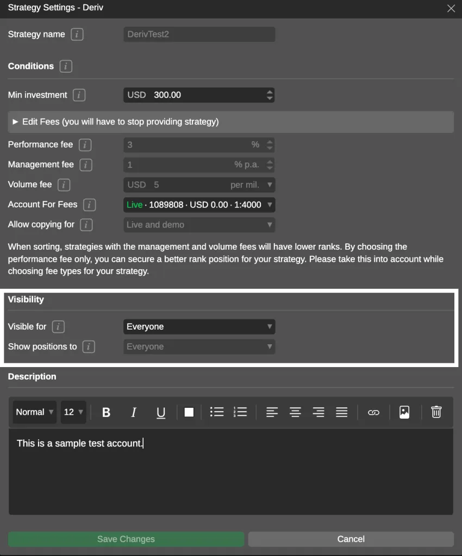Cancel the strategy settings changes
The image size is (462, 556).
coord(351,539)
